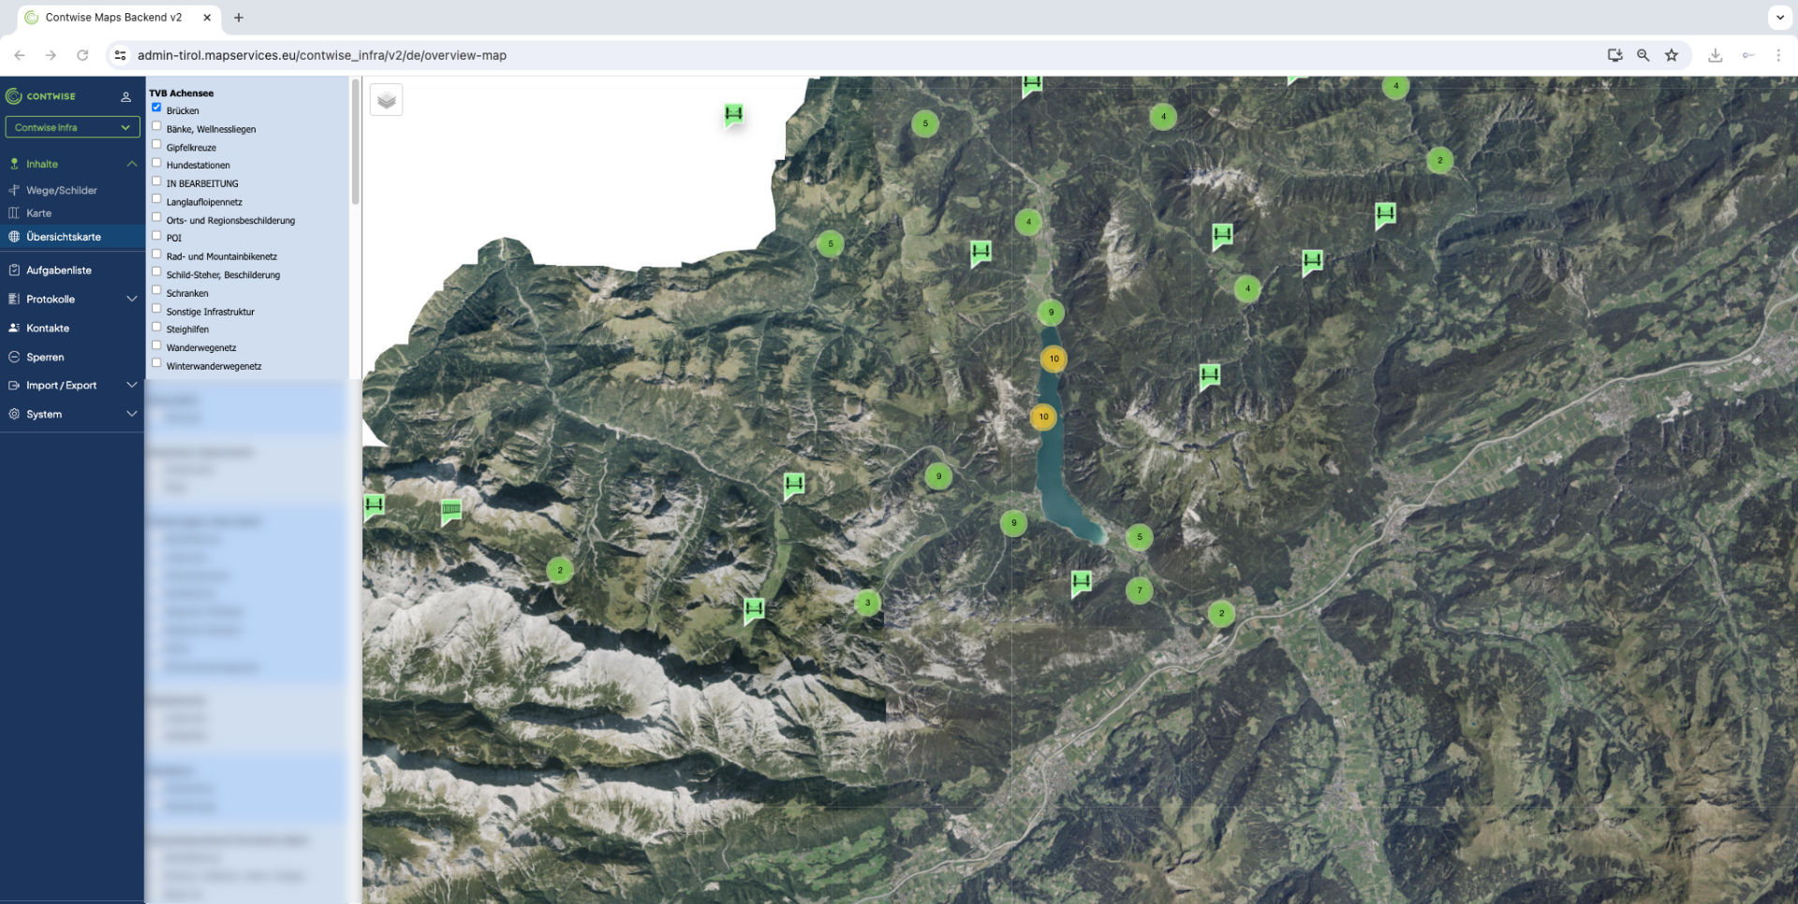This screenshot has width=1798, height=904.
Task: Open the browser tab search dropdown arrow
Action: coord(1779,17)
